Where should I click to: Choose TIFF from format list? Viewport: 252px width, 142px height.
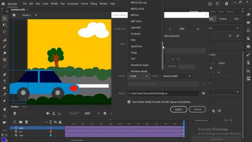(133, 59)
